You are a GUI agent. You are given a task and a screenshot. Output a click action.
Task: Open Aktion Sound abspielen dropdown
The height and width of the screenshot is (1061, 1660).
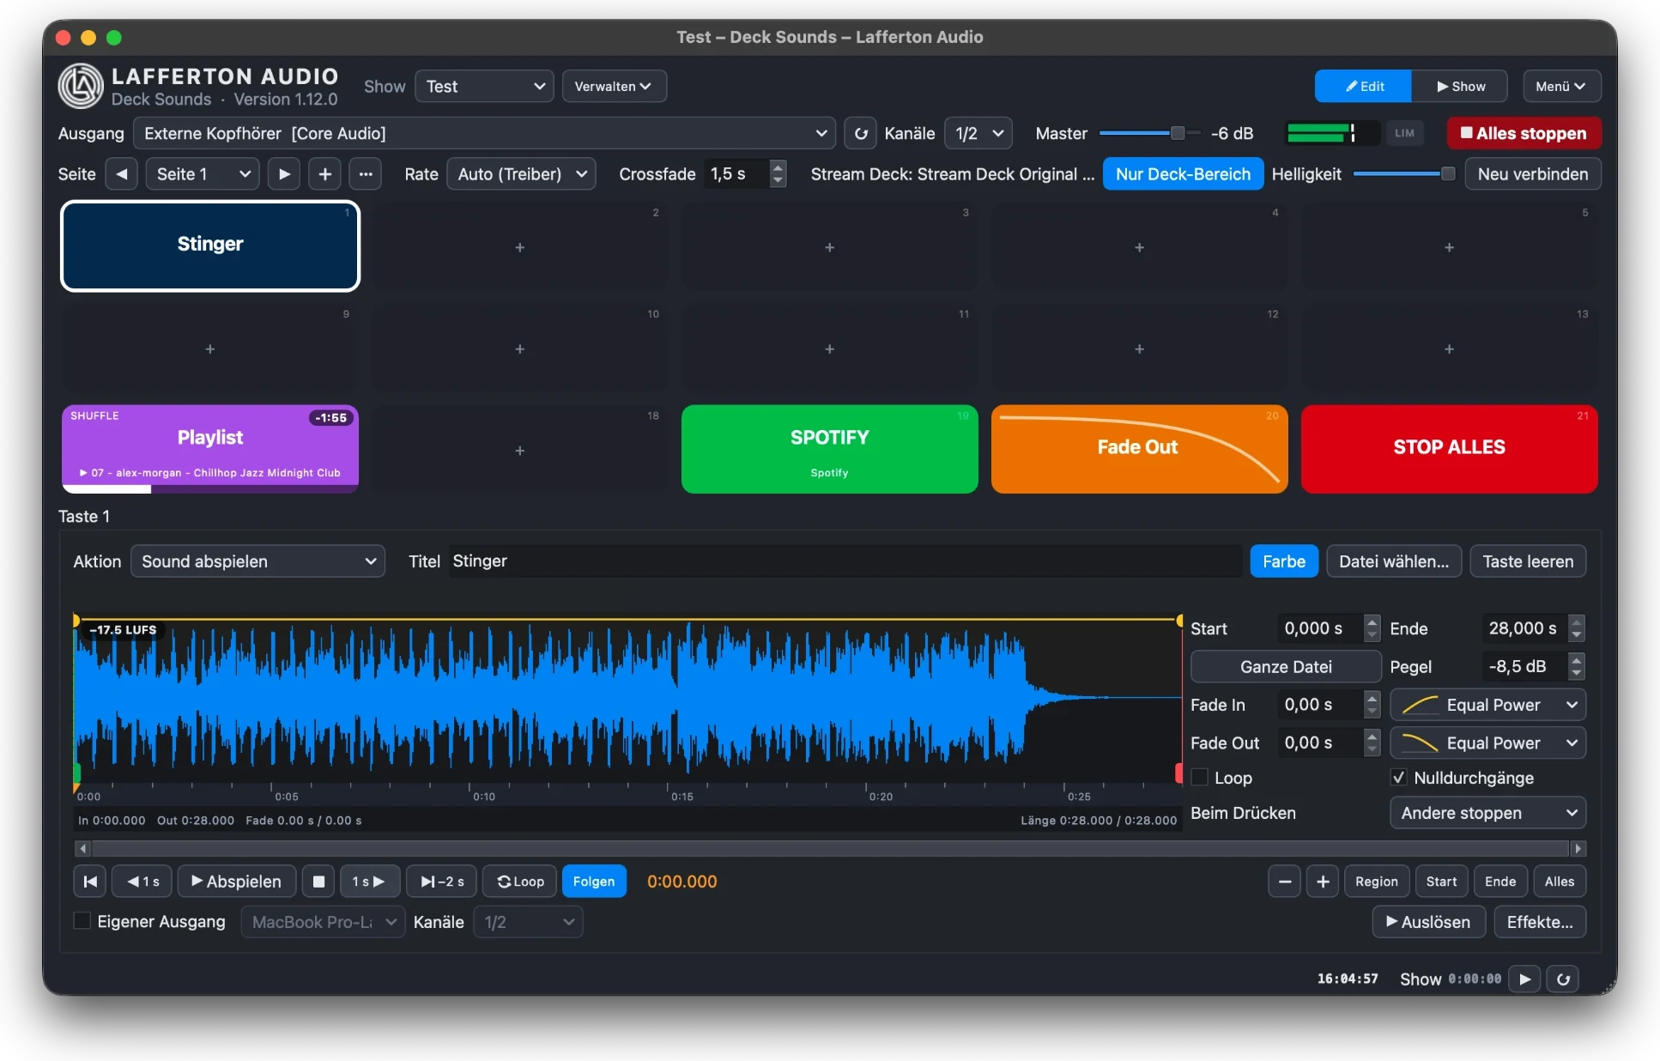(x=257, y=561)
